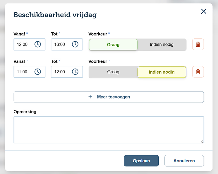Select Indien nodig in the second row
Screen dimensions: 218x174
point(162,72)
